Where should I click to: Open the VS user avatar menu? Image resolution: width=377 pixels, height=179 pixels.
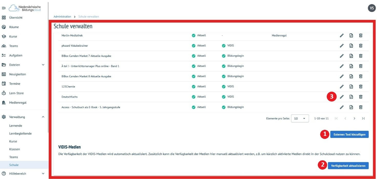pos(372,8)
